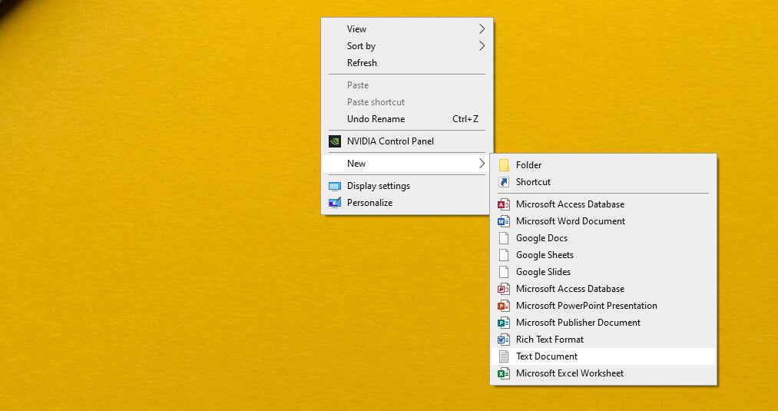
Task: Click the Microsoft Word Document icon
Action: click(504, 221)
